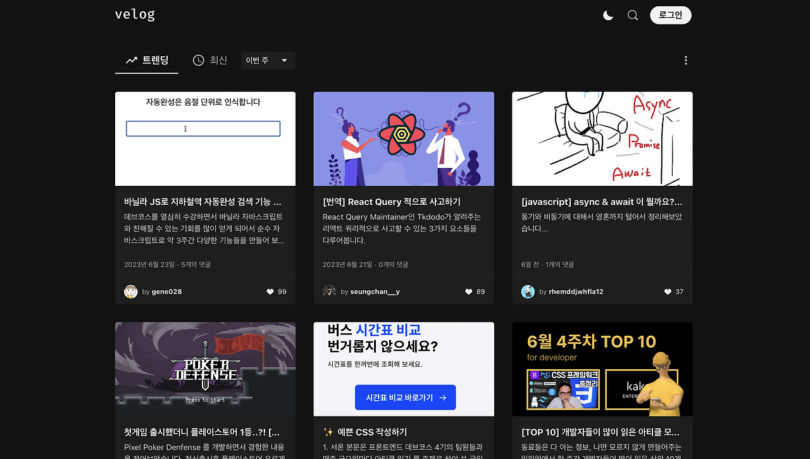Click seungchan__y's profile avatar
The height and width of the screenshot is (459, 810).
[329, 291]
